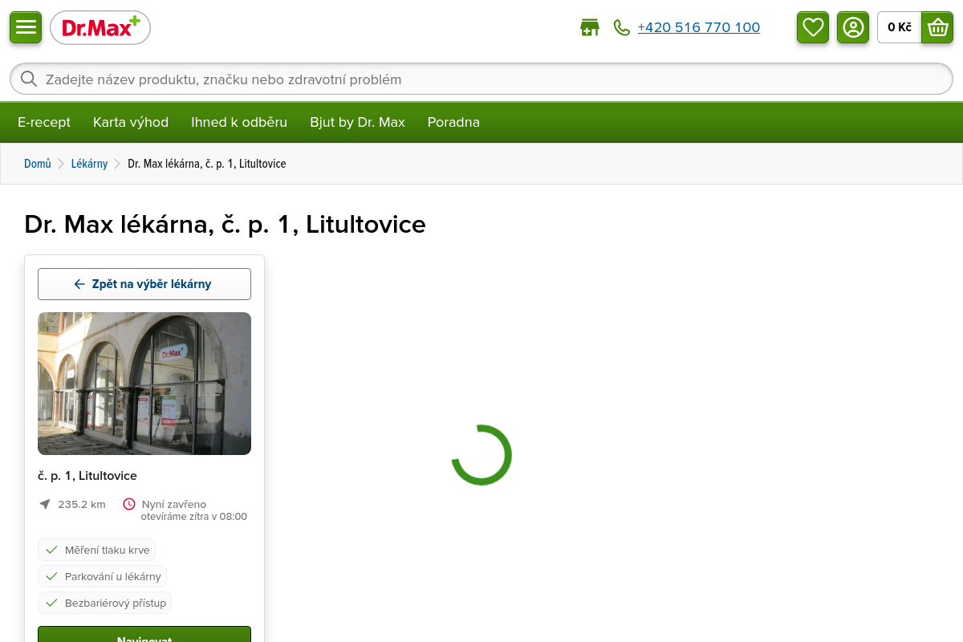Click the 235.2 km distance text

click(82, 504)
